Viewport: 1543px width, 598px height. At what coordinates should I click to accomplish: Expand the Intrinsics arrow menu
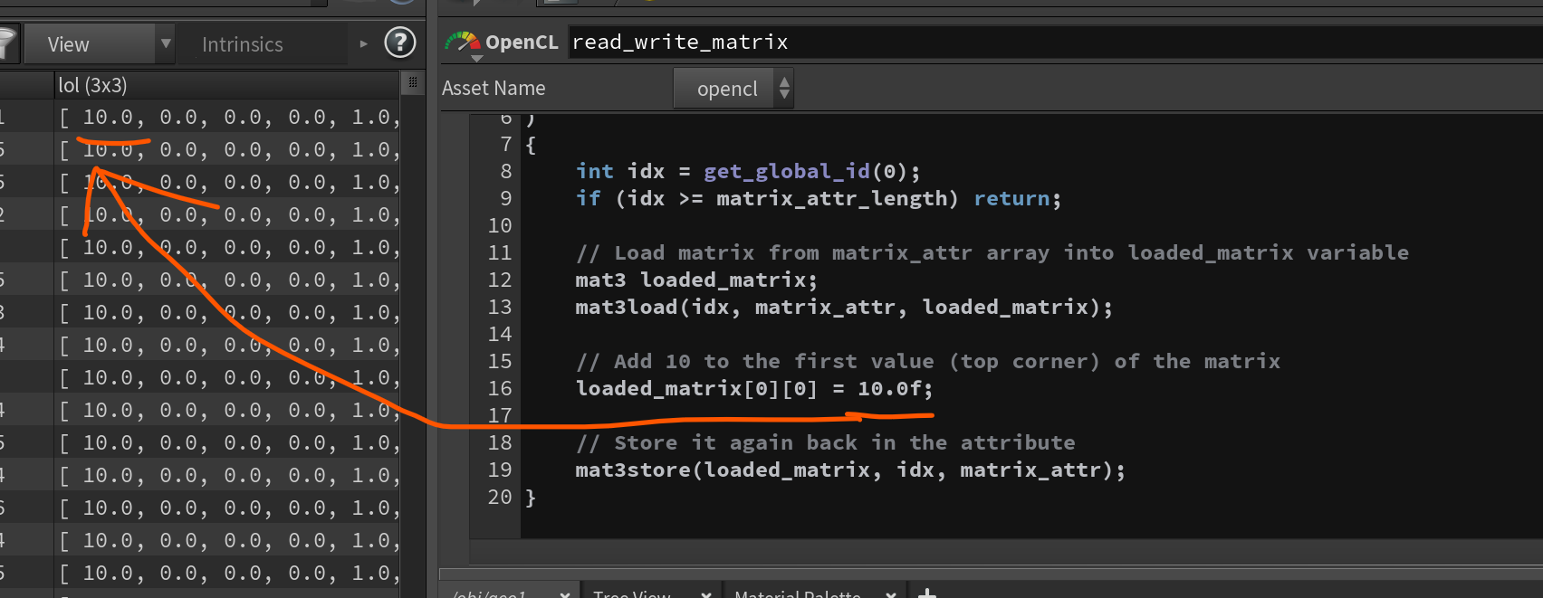(364, 43)
